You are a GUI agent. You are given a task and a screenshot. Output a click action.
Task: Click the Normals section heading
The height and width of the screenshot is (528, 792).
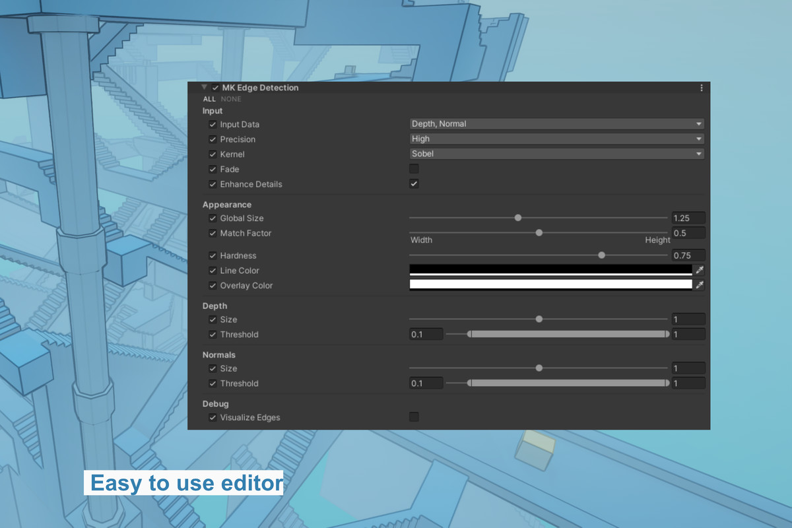(x=219, y=354)
